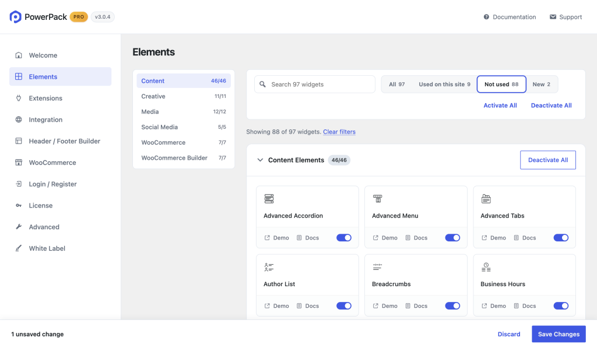Toggle the Advanced Tabs widget off
597x348 pixels.
click(561, 238)
